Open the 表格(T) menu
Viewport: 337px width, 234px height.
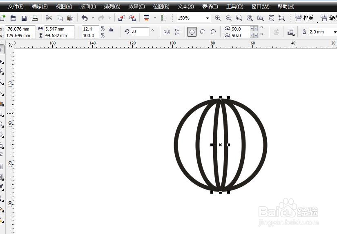tap(210, 7)
